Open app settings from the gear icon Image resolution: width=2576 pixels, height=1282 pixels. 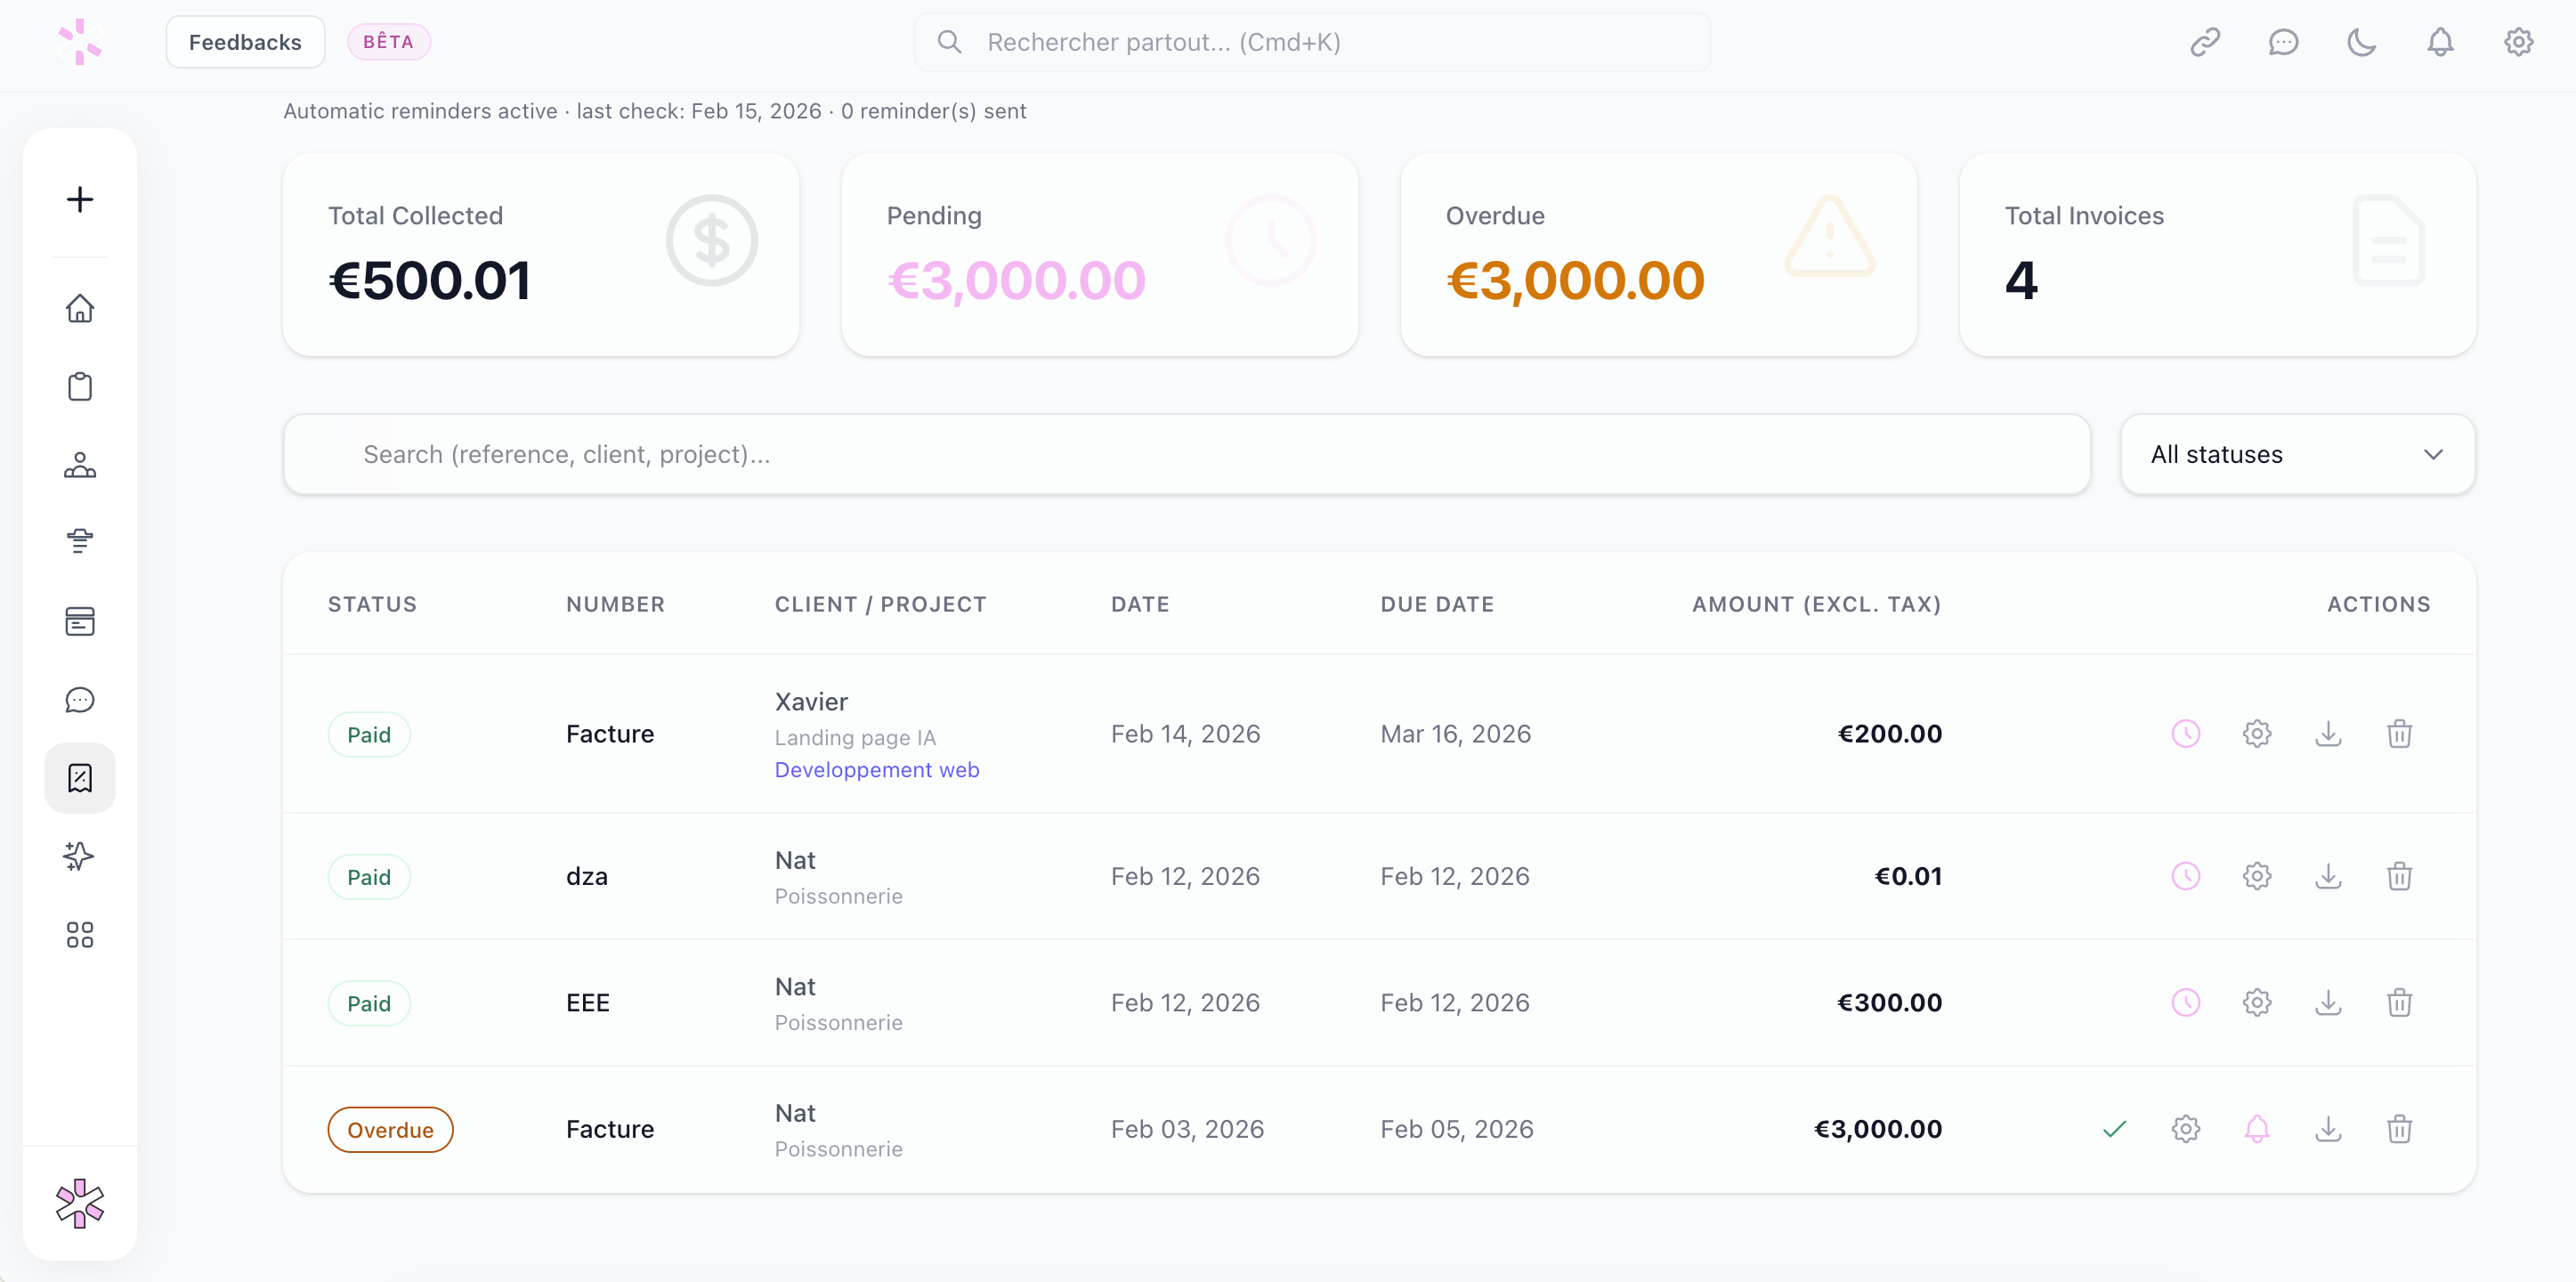pyautogui.click(x=2518, y=42)
